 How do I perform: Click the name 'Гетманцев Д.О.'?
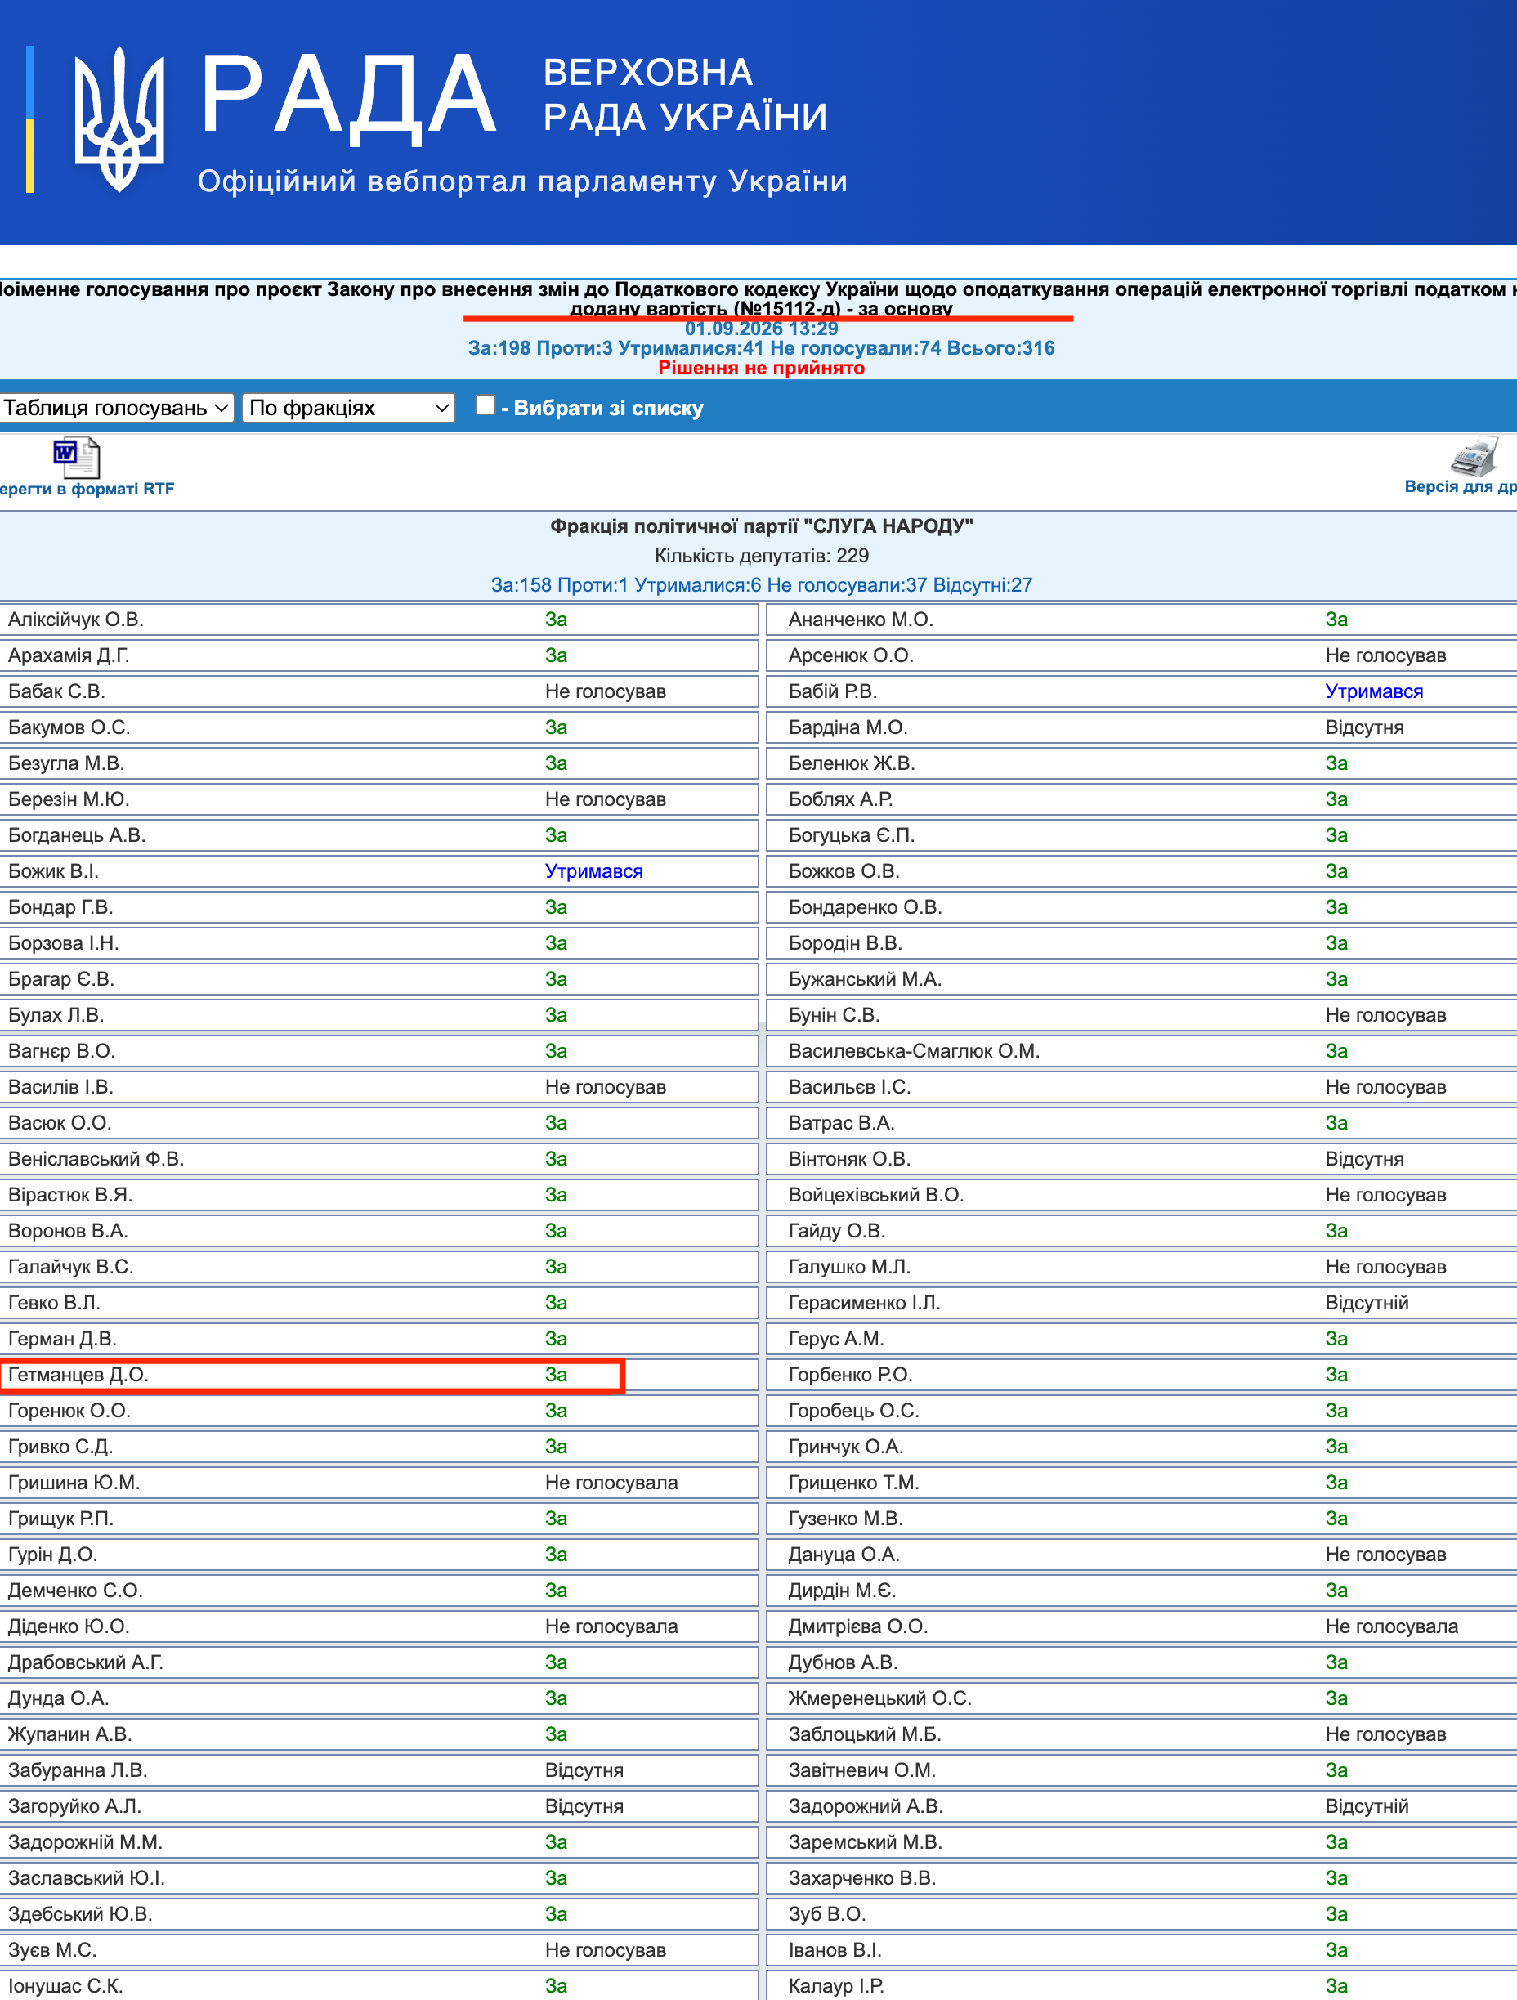click(x=78, y=1374)
